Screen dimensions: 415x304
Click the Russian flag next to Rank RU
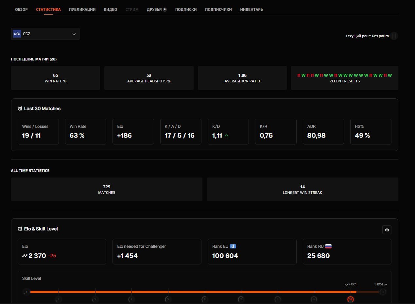point(329,246)
